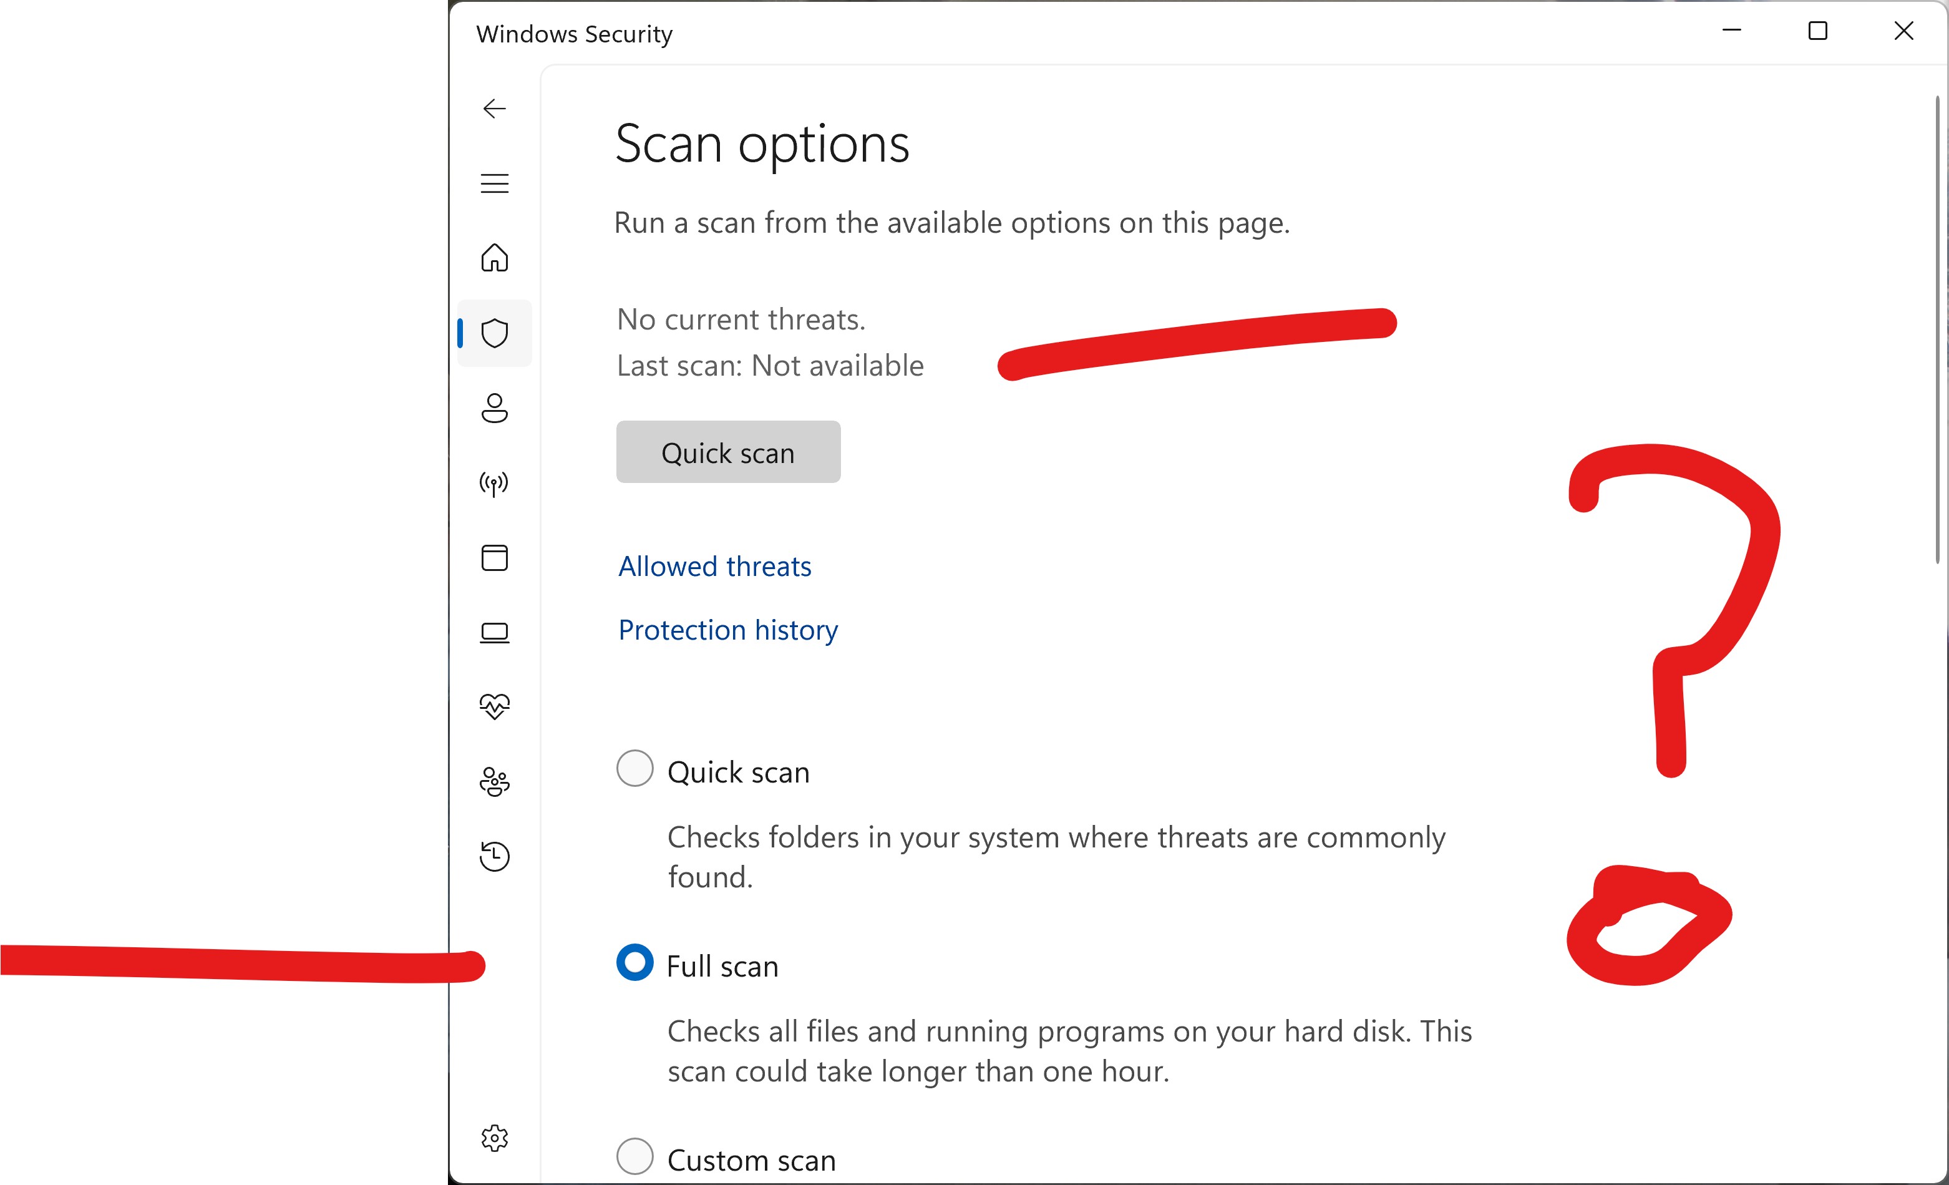Viewport: 1949px width, 1185px height.
Task: Click the 'Checks folders in your system' description
Action: (1057, 857)
